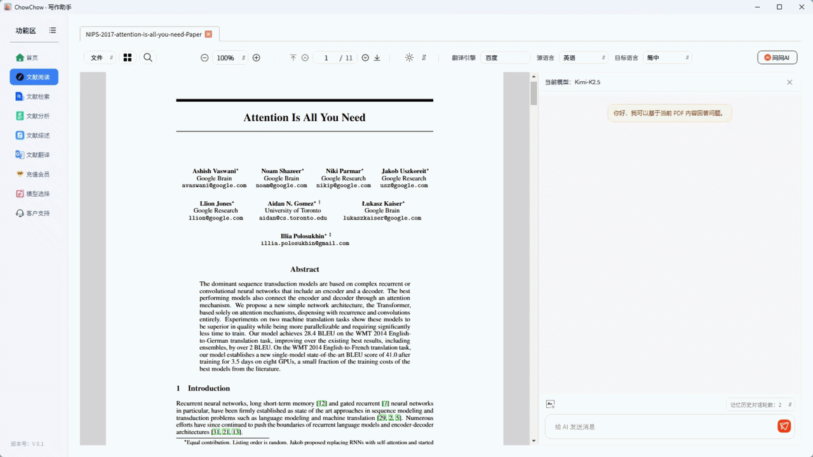The height and width of the screenshot is (457, 813).
Task: Open the 文件 dropdown menu
Action: point(100,58)
